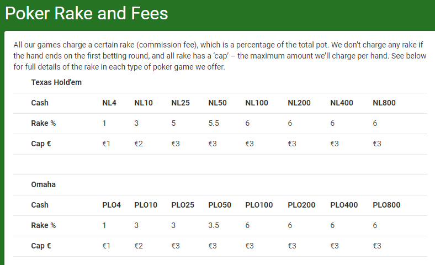
Task: Click the 5.5 rake value under NL50
Action: pos(214,123)
